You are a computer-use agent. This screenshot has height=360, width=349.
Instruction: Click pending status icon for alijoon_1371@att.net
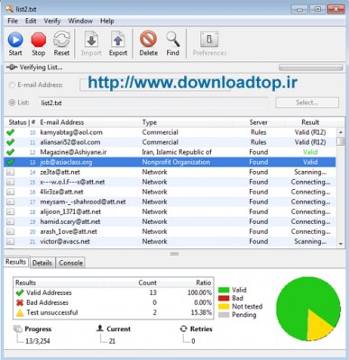(10, 211)
